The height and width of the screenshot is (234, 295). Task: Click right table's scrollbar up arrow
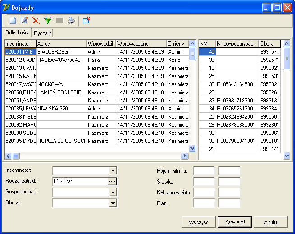tap(286, 43)
